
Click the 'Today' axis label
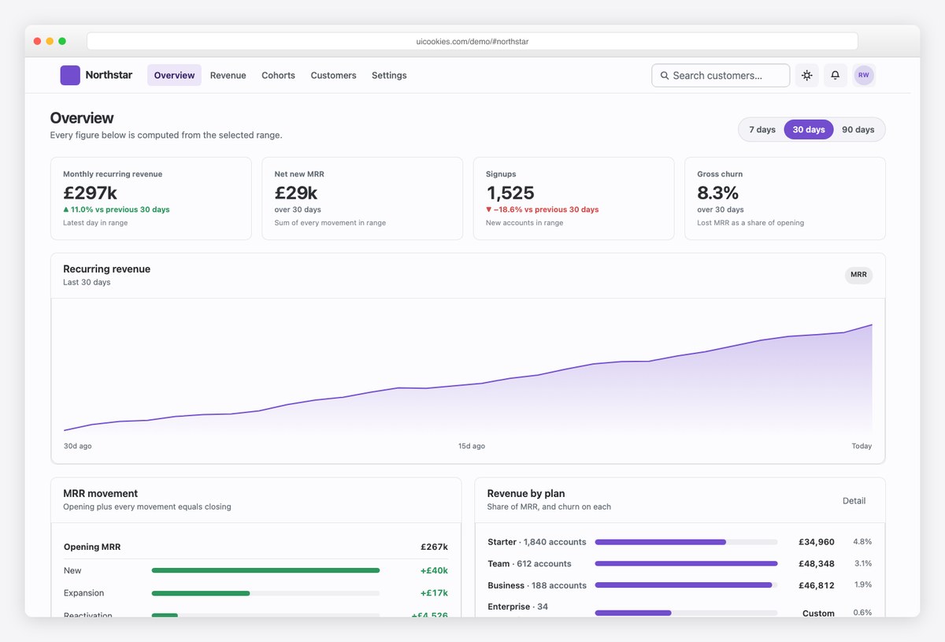862,446
